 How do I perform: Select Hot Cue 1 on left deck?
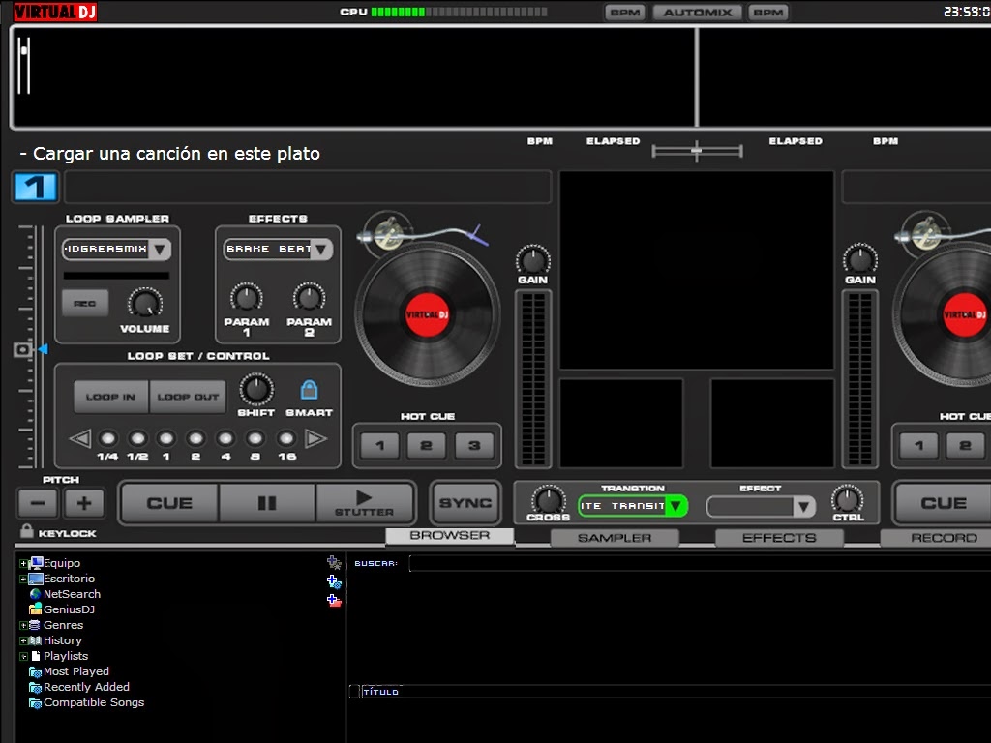click(377, 445)
